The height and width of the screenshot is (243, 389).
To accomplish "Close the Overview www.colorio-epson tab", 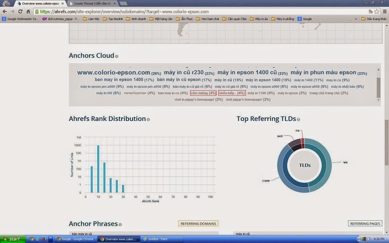I will point(63,4).
